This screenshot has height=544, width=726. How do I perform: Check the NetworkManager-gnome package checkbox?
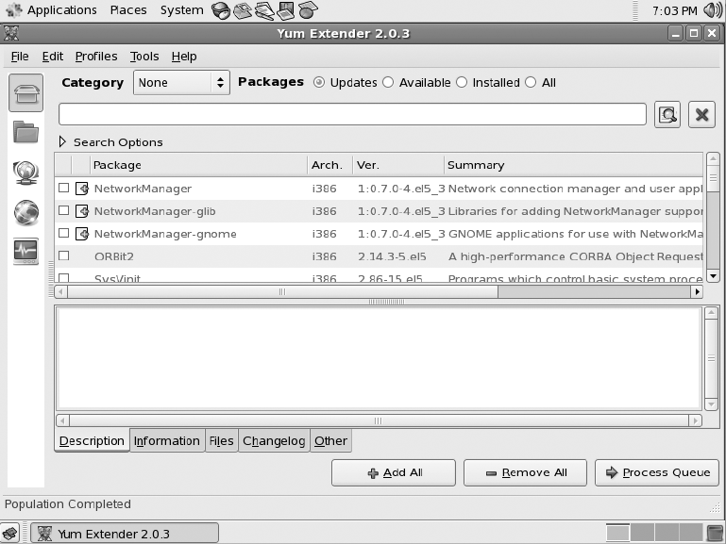tap(64, 233)
